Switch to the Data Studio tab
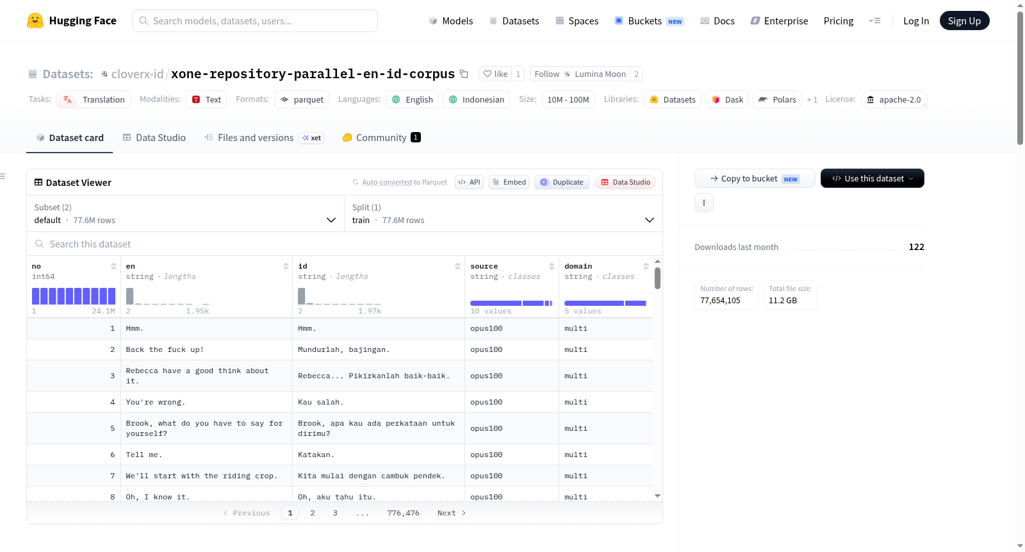The image size is (1025, 552). tap(154, 138)
